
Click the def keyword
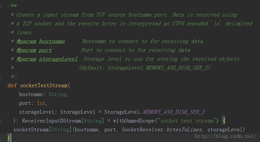click(x=12, y=85)
